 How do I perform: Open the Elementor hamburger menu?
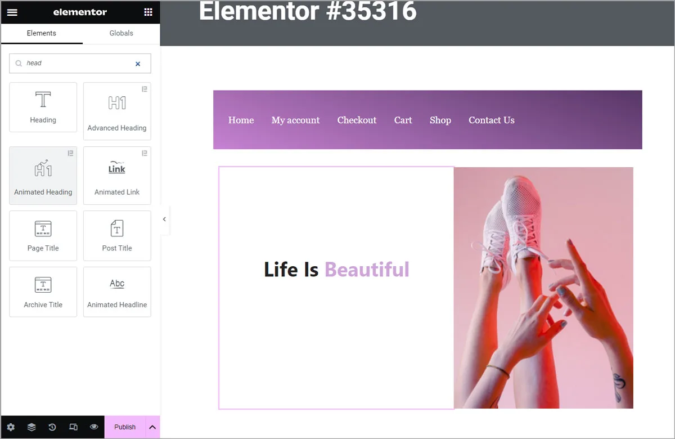pos(12,12)
